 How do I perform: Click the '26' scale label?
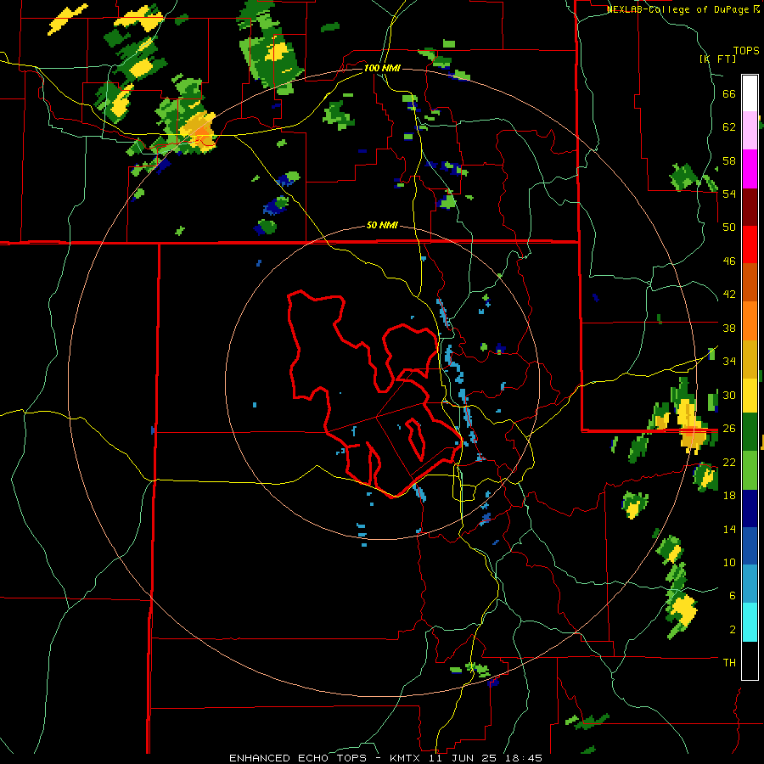(729, 429)
